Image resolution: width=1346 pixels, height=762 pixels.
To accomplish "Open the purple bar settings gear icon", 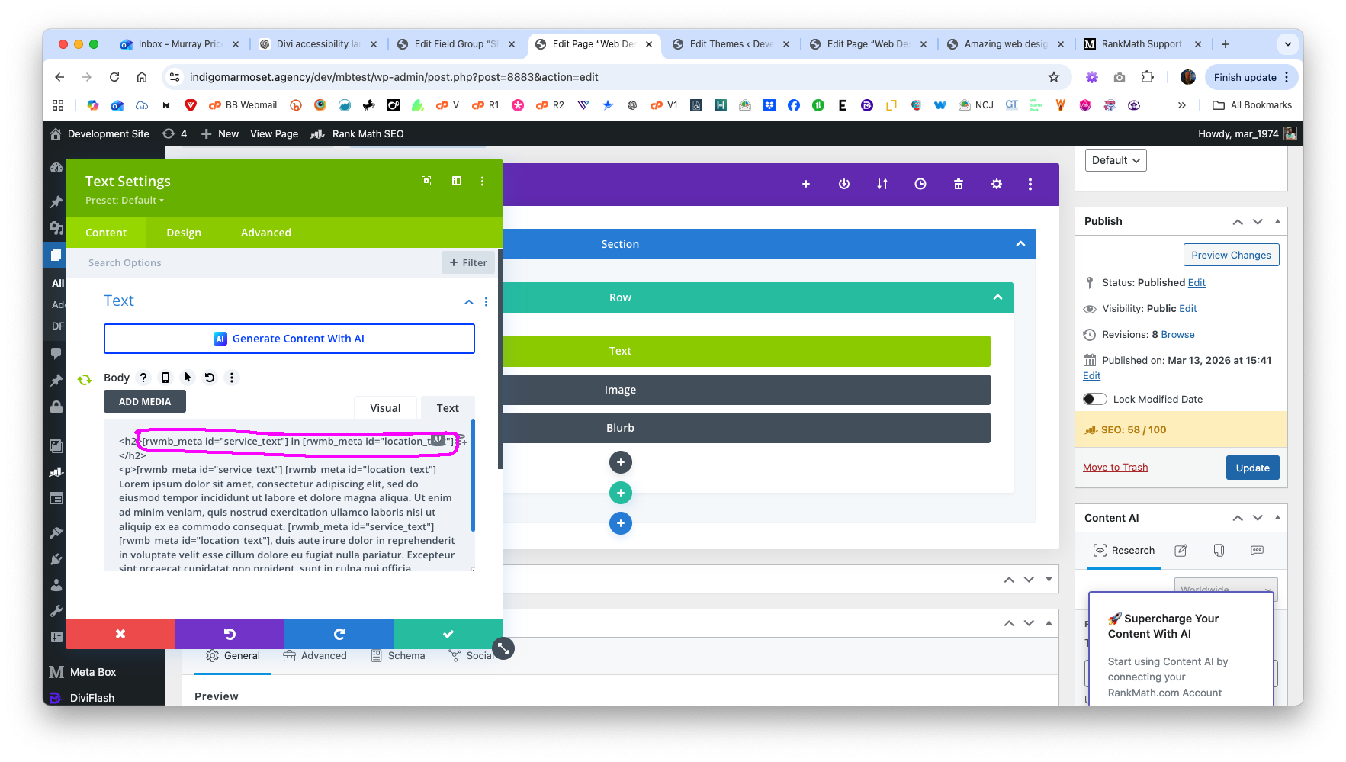I will click(x=996, y=184).
